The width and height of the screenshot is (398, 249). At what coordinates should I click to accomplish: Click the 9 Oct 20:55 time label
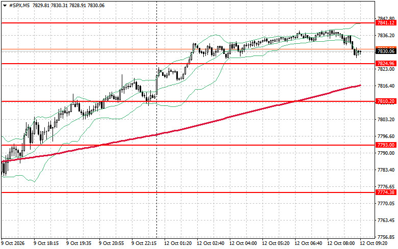coord(111,243)
